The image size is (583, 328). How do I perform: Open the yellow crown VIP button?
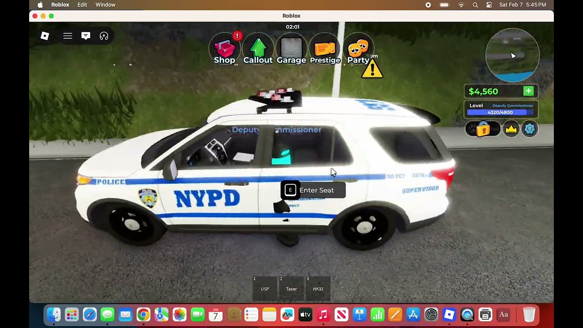[511, 129]
